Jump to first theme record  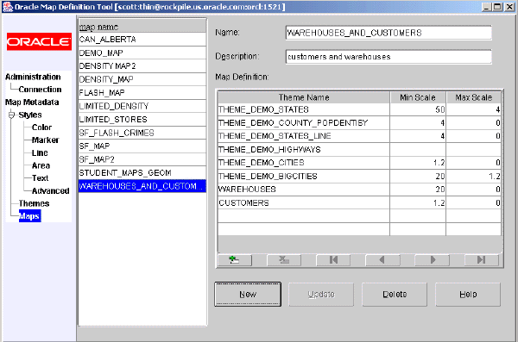click(333, 260)
